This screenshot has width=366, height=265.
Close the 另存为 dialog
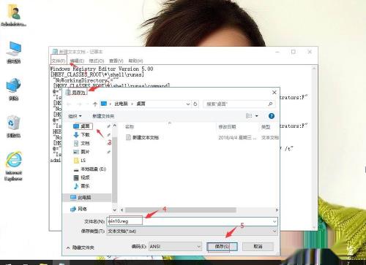coord(274,93)
